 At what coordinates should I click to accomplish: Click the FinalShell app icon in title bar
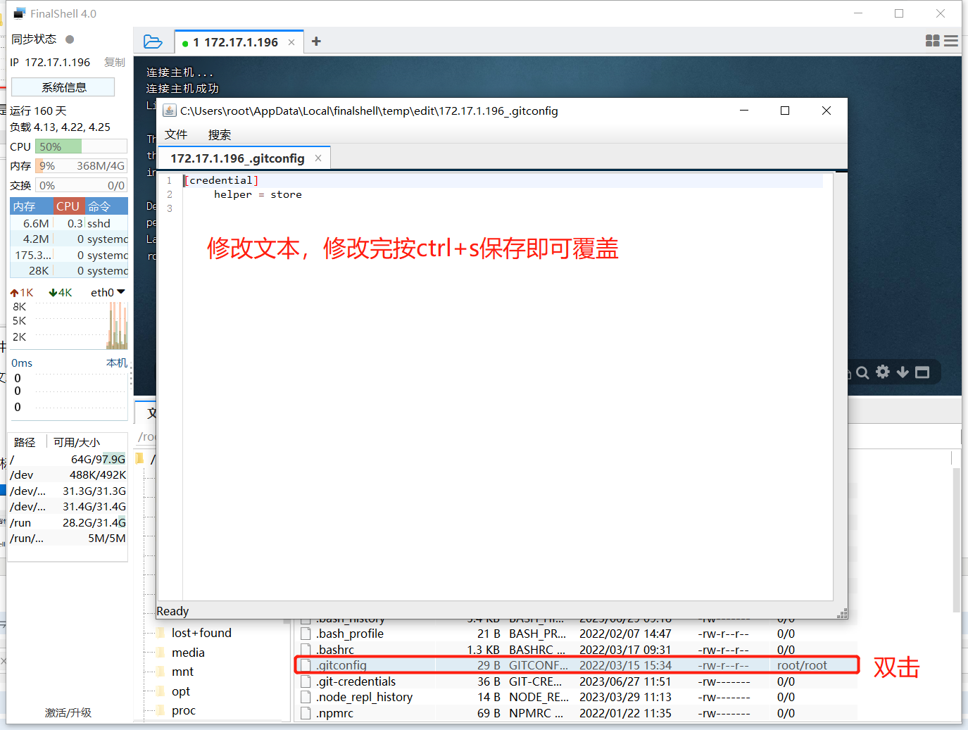pyautogui.click(x=20, y=13)
